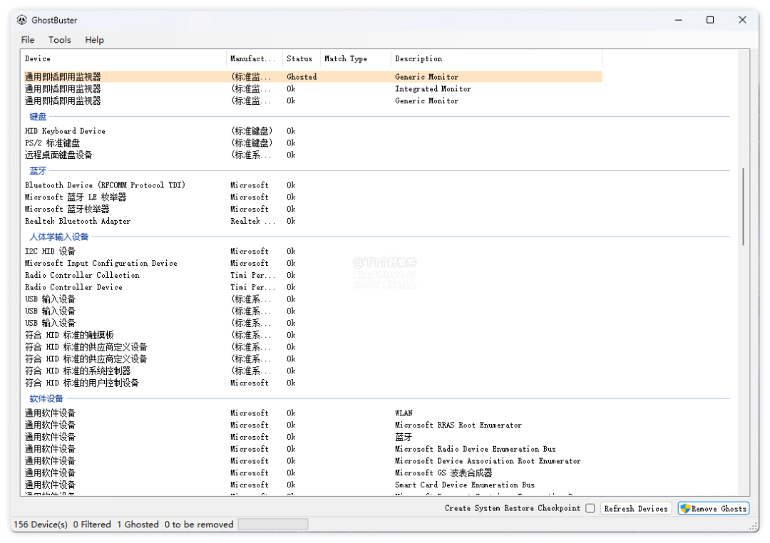Viewport: 770px width, 543px height.
Task: Collapse the 蓝牙 device group
Action: [38, 171]
